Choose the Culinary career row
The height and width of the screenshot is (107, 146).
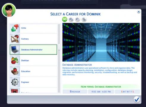click(33, 39)
